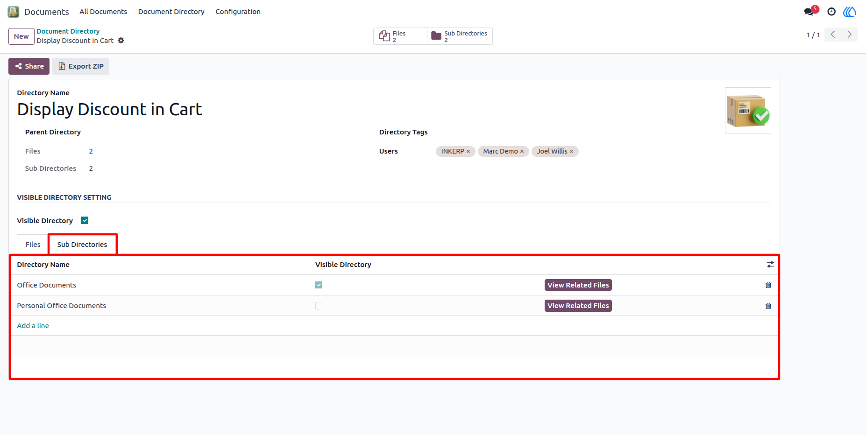
Task: Open the activities clock icon
Action: pos(831,12)
